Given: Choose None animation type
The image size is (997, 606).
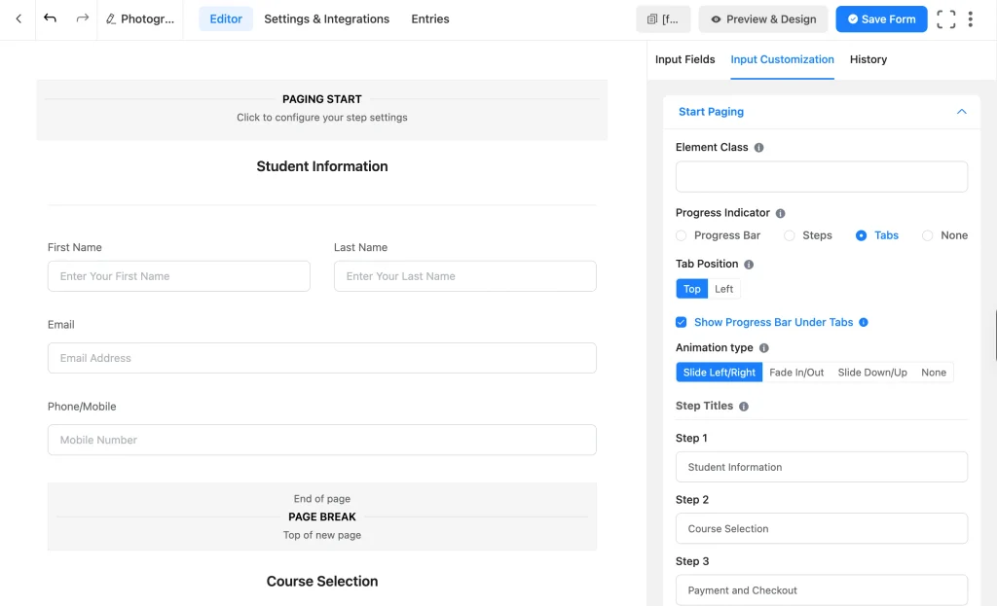Looking at the screenshot, I should point(934,373).
